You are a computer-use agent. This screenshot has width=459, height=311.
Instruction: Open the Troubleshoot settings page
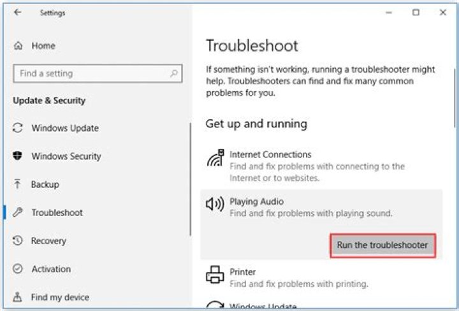[57, 213]
